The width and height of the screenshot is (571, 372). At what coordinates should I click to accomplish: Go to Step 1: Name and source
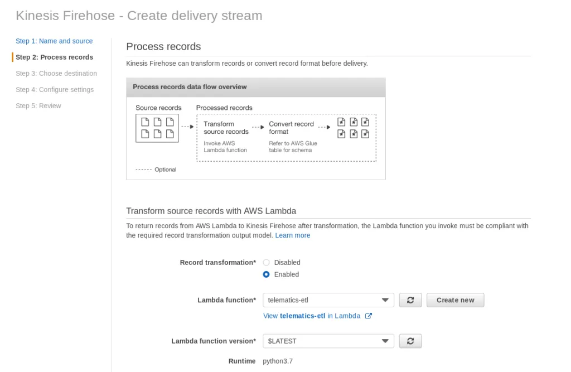pyautogui.click(x=54, y=41)
